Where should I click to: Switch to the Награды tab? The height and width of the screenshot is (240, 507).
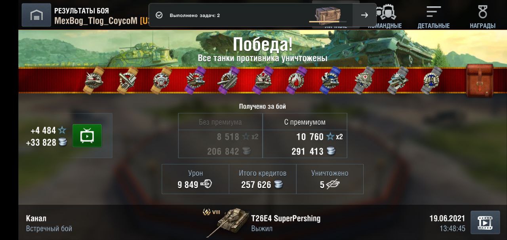(482, 17)
